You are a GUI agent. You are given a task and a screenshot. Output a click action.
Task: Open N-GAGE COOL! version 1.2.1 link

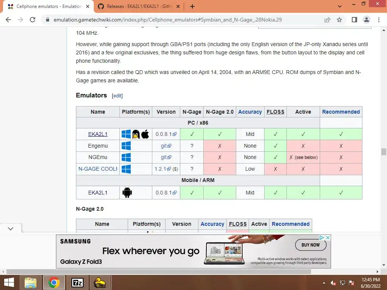pos(163,169)
